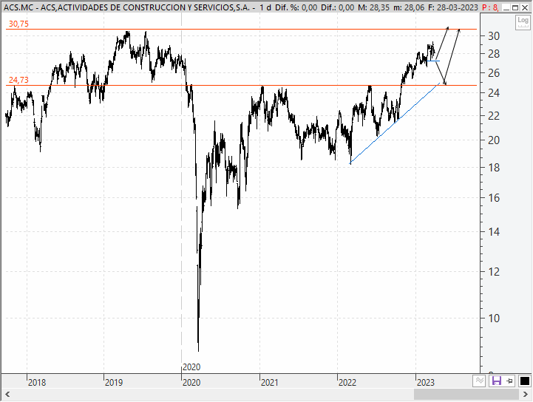Click the ACS.MC title text
Image resolution: width=533 pixels, height=402 pixels.
[129, 7]
